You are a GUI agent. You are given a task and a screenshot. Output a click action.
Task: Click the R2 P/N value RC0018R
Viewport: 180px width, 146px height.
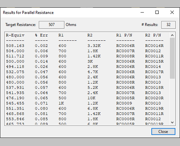click(x=154, y=88)
